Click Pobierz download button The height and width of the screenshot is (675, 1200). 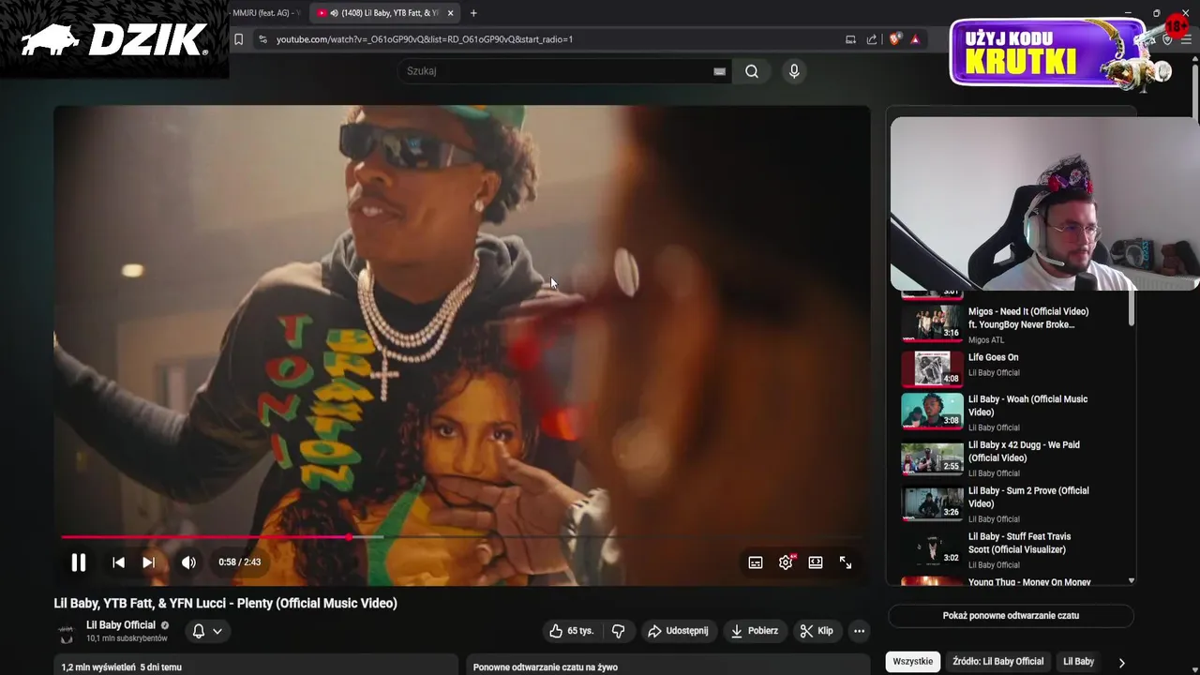click(x=755, y=631)
